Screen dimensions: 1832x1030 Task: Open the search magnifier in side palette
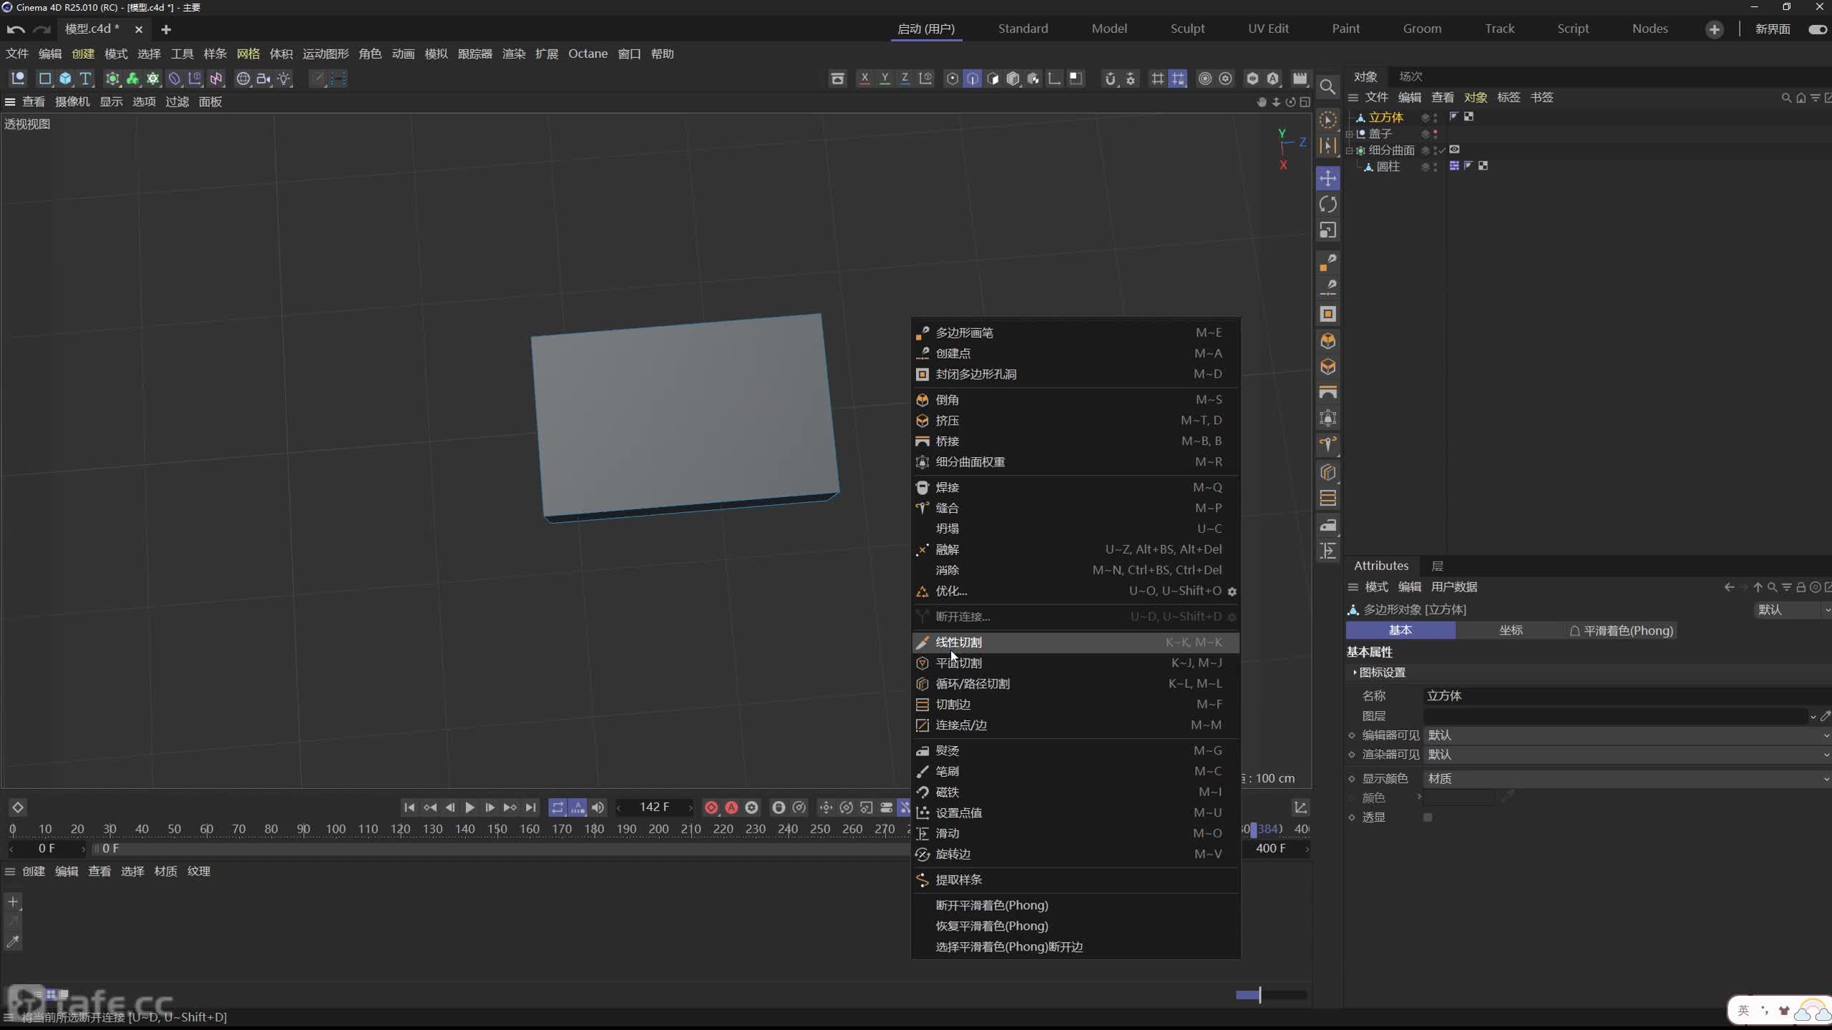click(x=1327, y=87)
